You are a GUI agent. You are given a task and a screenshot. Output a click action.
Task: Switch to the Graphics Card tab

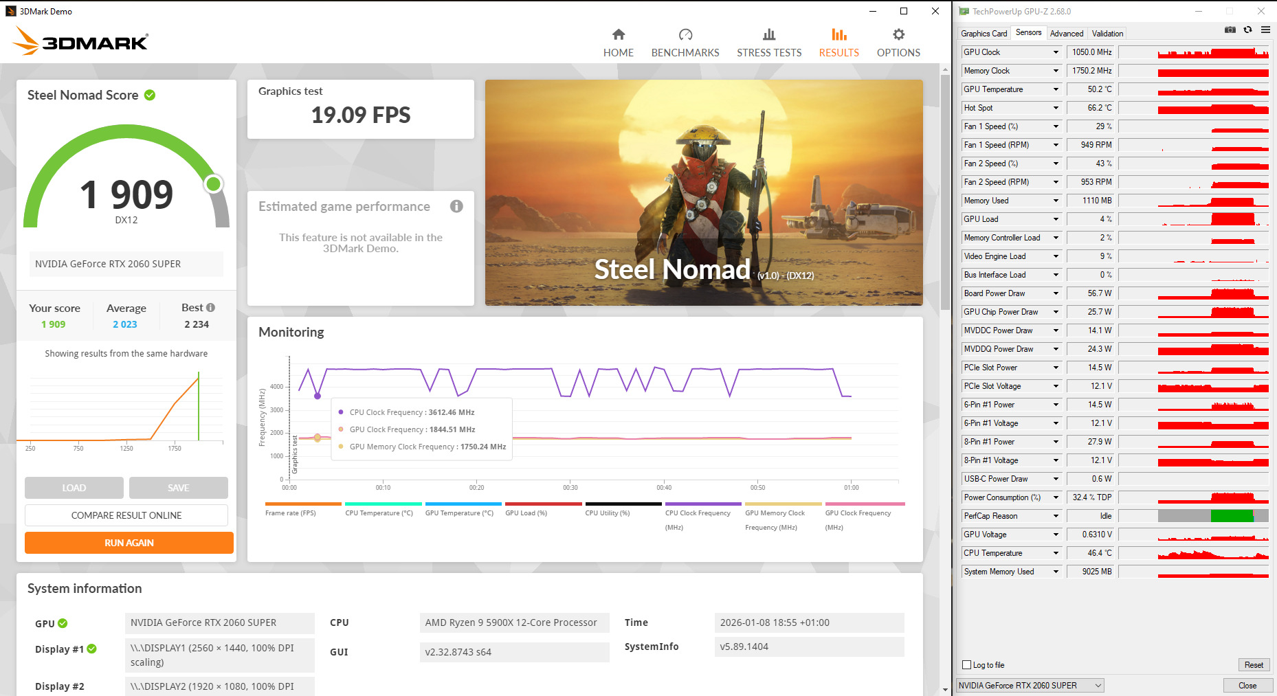984,33
